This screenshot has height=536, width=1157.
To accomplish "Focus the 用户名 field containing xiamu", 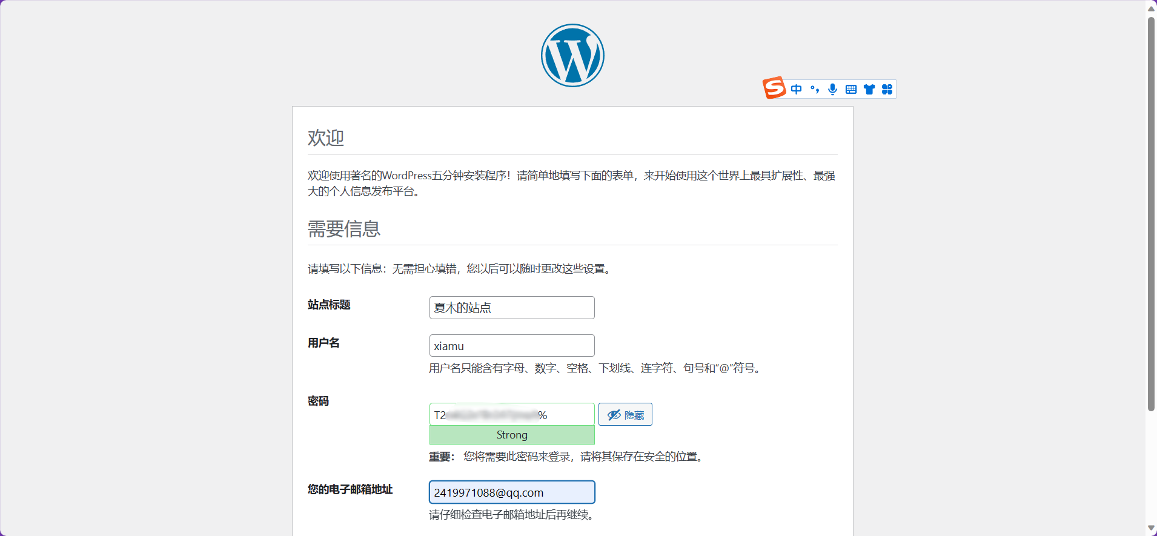I will click(512, 346).
